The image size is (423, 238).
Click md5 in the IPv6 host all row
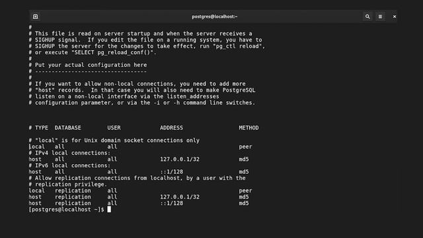coord(244,172)
